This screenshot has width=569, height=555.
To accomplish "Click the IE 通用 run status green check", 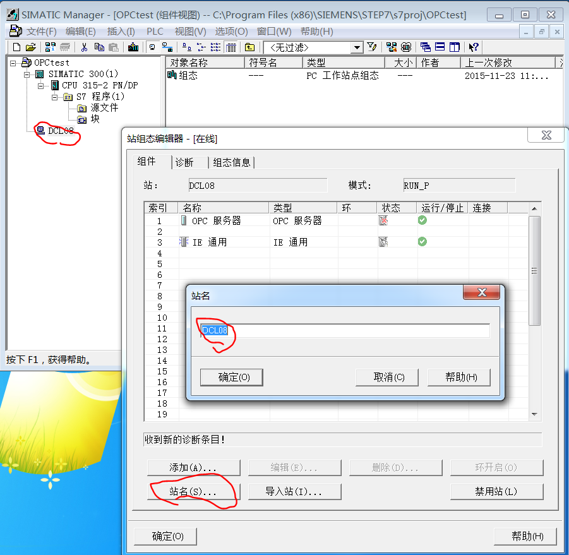I will pos(422,242).
